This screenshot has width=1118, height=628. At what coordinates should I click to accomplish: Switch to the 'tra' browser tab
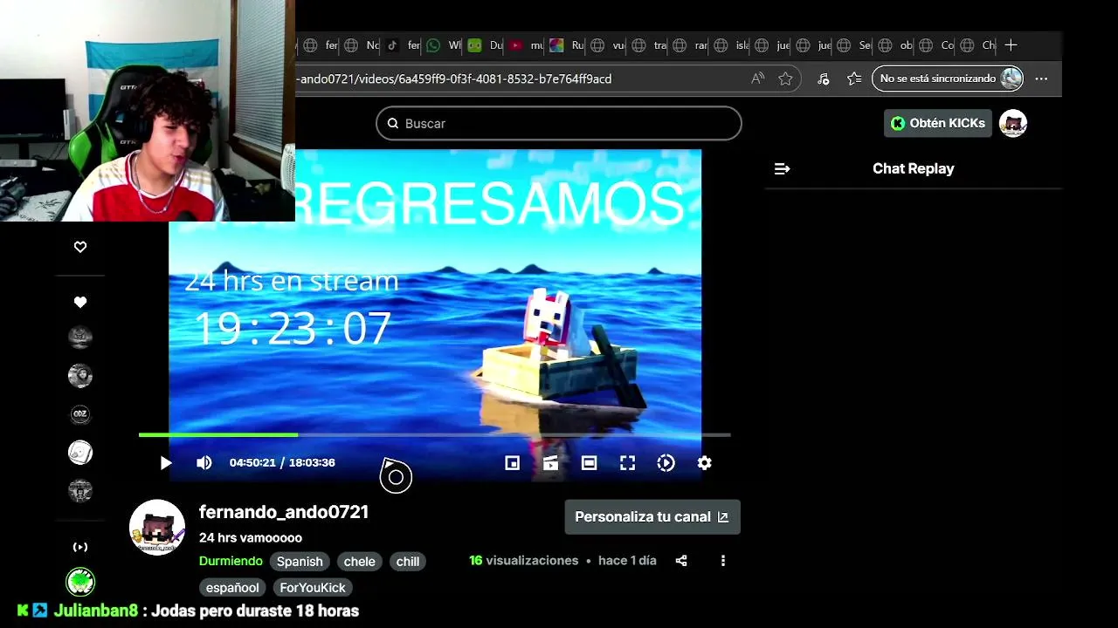point(649,45)
